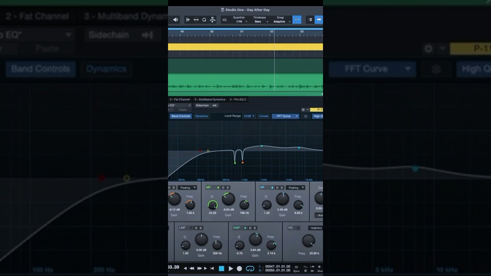This screenshot has width=491, height=276.
Task: Go to next marker in transport
Action: [x=206, y=269]
